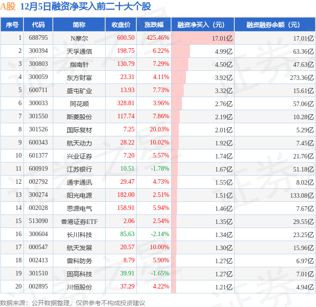
Task: Click the -2.14% change value
Action: coord(160,234)
